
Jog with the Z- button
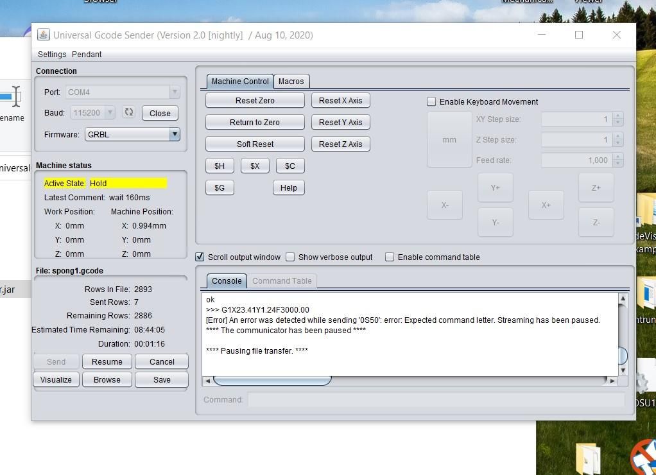(596, 222)
